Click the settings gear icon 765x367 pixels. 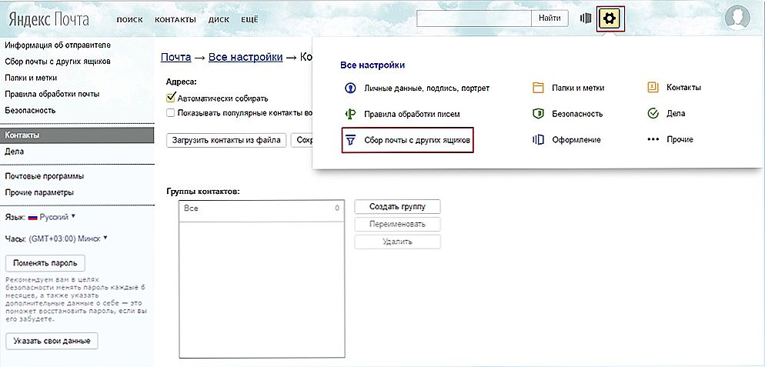click(x=610, y=18)
